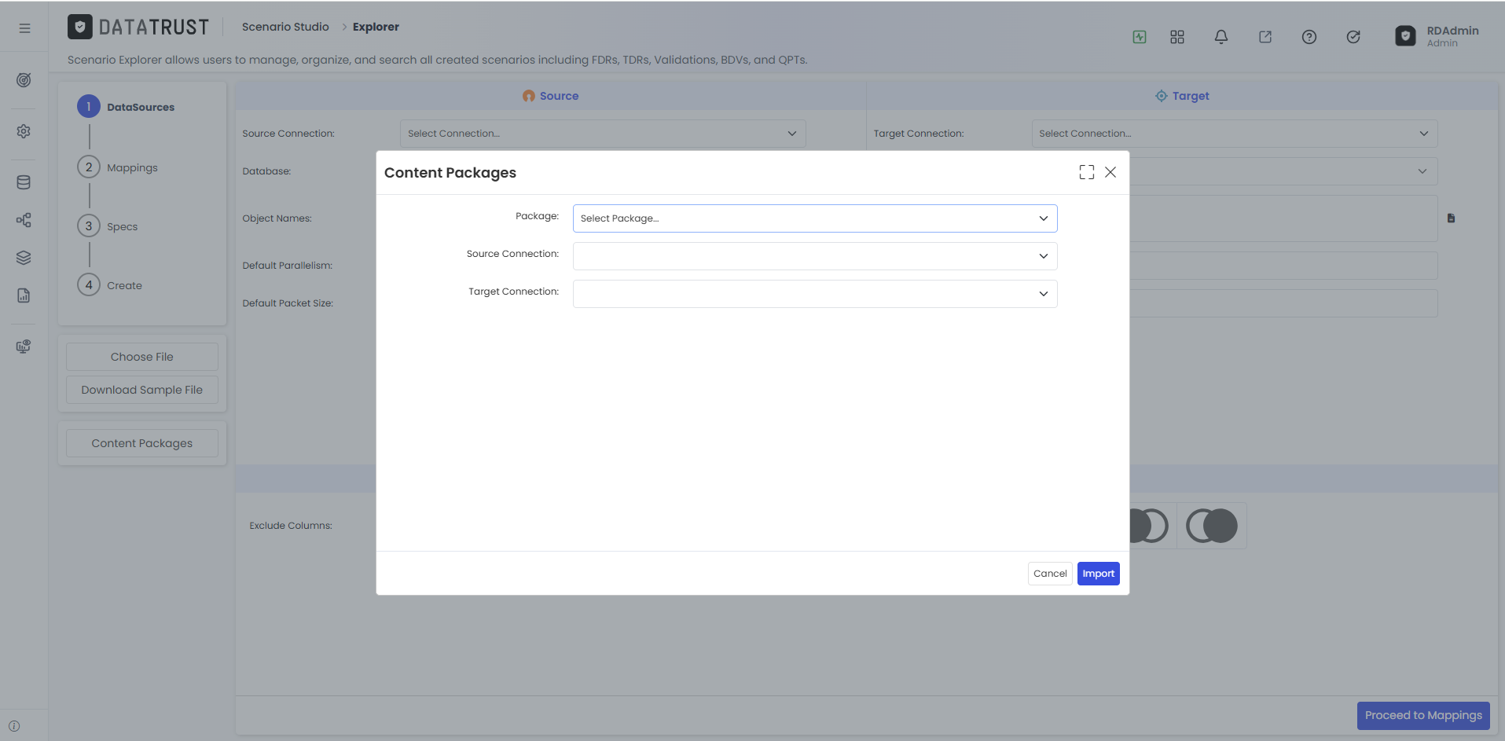Select the right-filled overlapping circles toggle
Image resolution: width=1505 pixels, height=741 pixels.
point(1212,526)
